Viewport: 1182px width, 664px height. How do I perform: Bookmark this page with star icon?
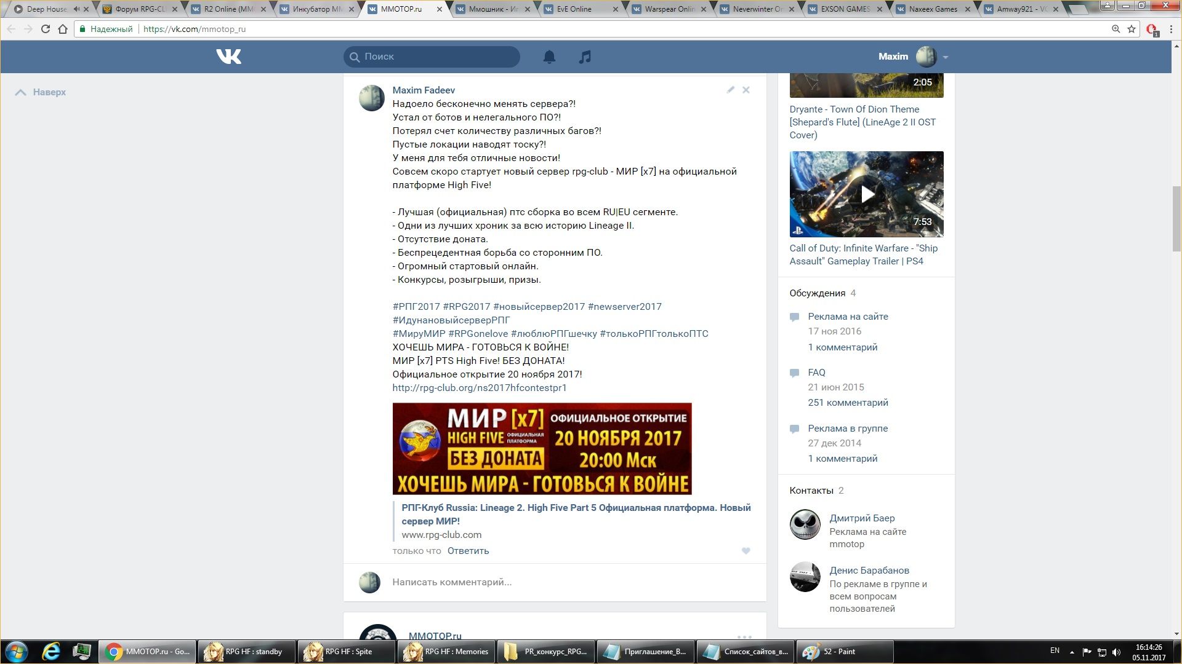point(1132,29)
